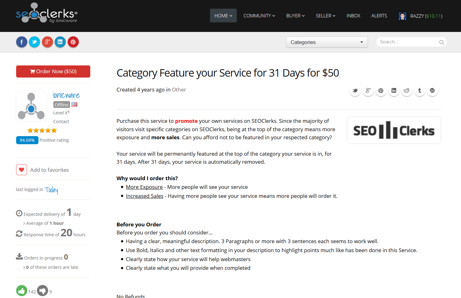Open the RAZZY account menu
This screenshot has width=461, height=298.
[420, 16]
